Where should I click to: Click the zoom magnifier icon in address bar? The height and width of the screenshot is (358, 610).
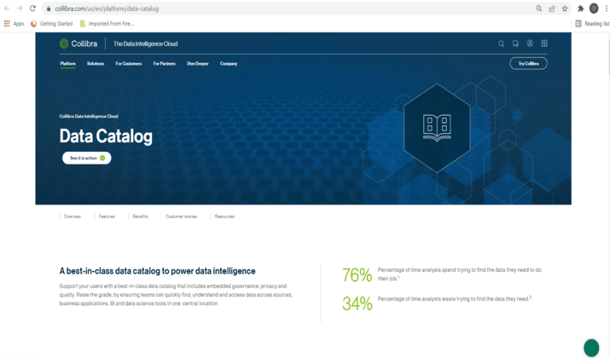(x=539, y=9)
